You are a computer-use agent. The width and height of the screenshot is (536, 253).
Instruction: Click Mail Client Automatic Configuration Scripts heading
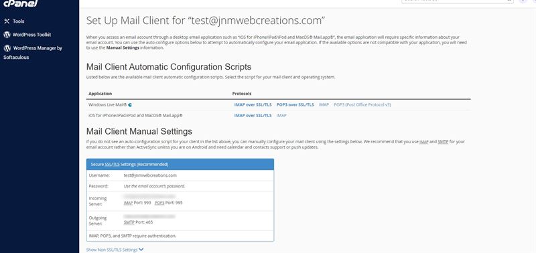169,66
